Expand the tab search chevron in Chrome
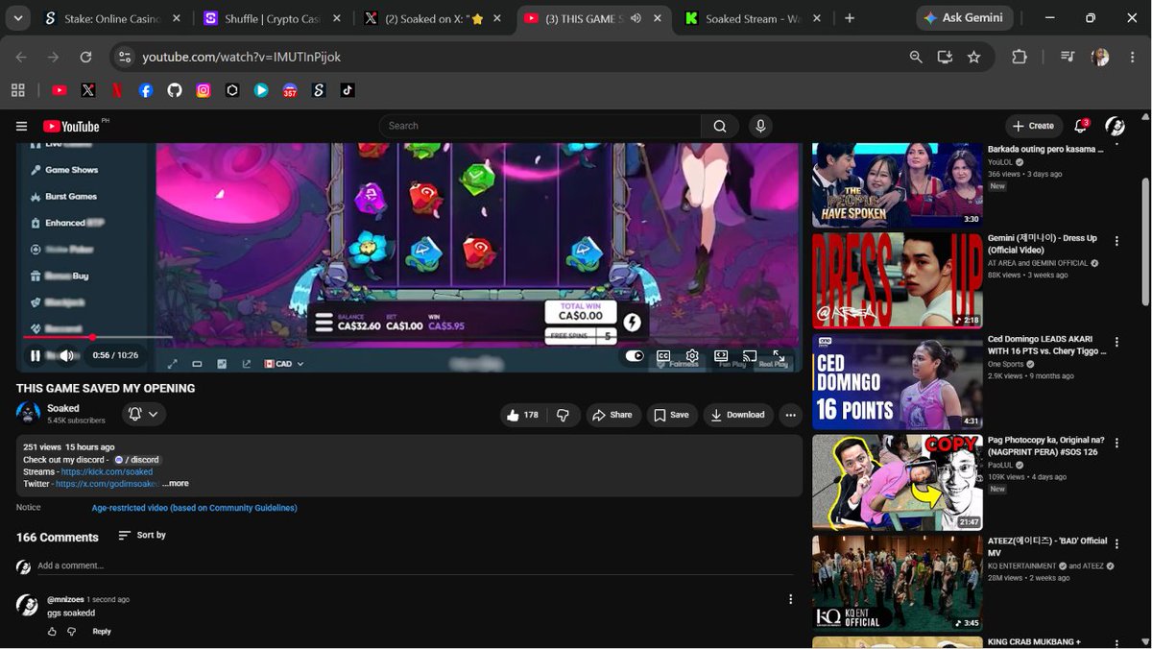This screenshot has width=1152, height=649. click(18, 18)
